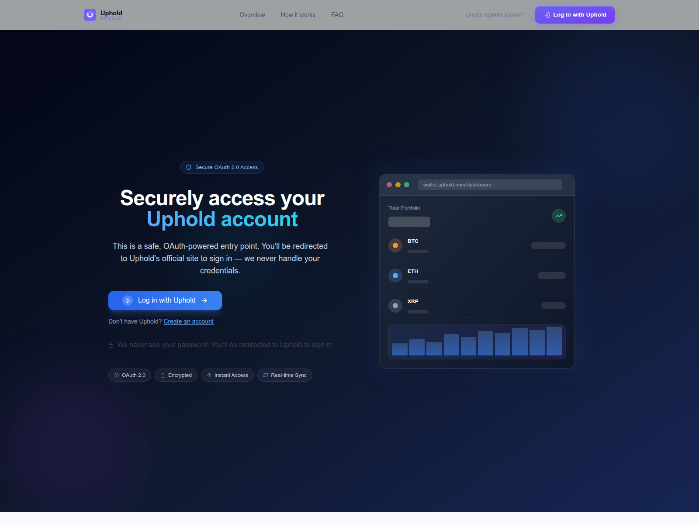Image resolution: width=699 pixels, height=524 pixels.
Task: Click the blue ETH coin icon
Action: coord(395,276)
